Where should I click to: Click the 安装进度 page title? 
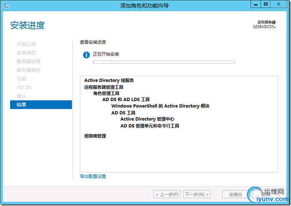coord(27,25)
